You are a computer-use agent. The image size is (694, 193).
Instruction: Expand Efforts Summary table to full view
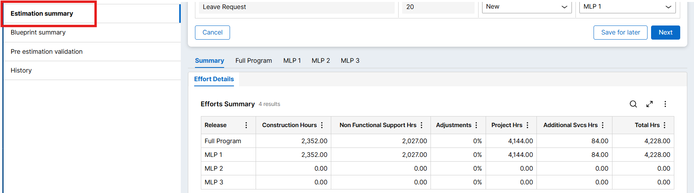tap(649, 104)
